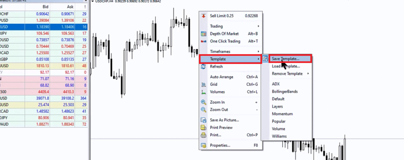Apply the Momentum template
404x160 pixels.
tap(286, 114)
